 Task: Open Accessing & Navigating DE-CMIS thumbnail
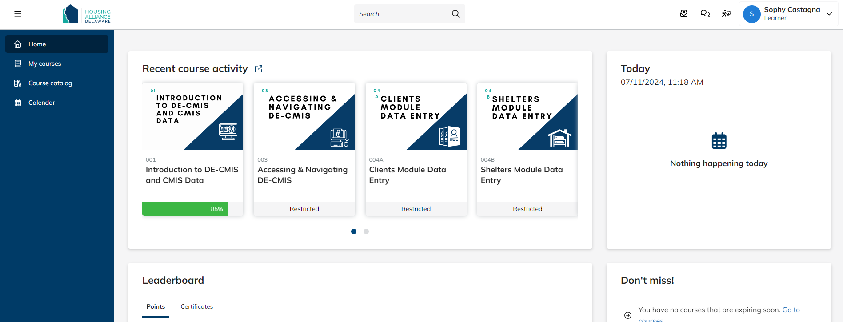pyautogui.click(x=304, y=116)
